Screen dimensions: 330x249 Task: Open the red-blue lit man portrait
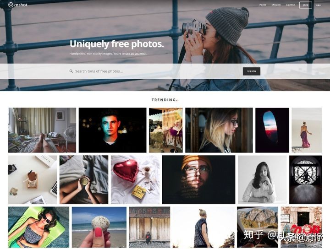point(112,130)
